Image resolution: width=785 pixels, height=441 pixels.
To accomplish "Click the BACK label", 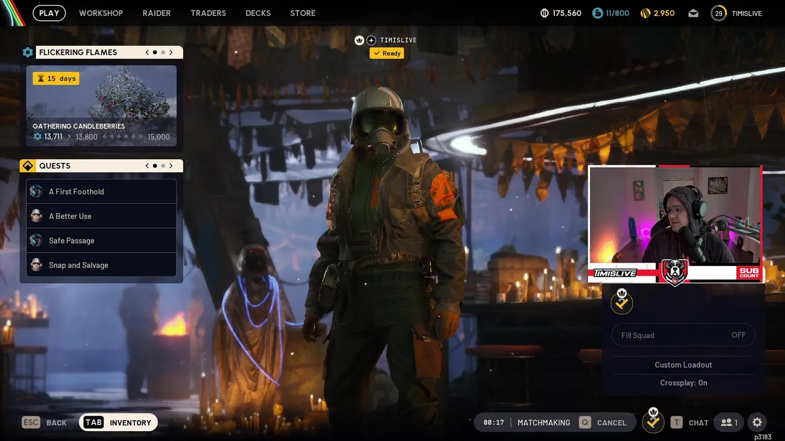I will click(56, 423).
